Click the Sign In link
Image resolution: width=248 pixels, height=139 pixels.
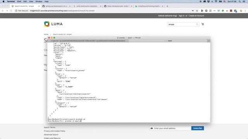pyautogui.click(x=182, y=16)
